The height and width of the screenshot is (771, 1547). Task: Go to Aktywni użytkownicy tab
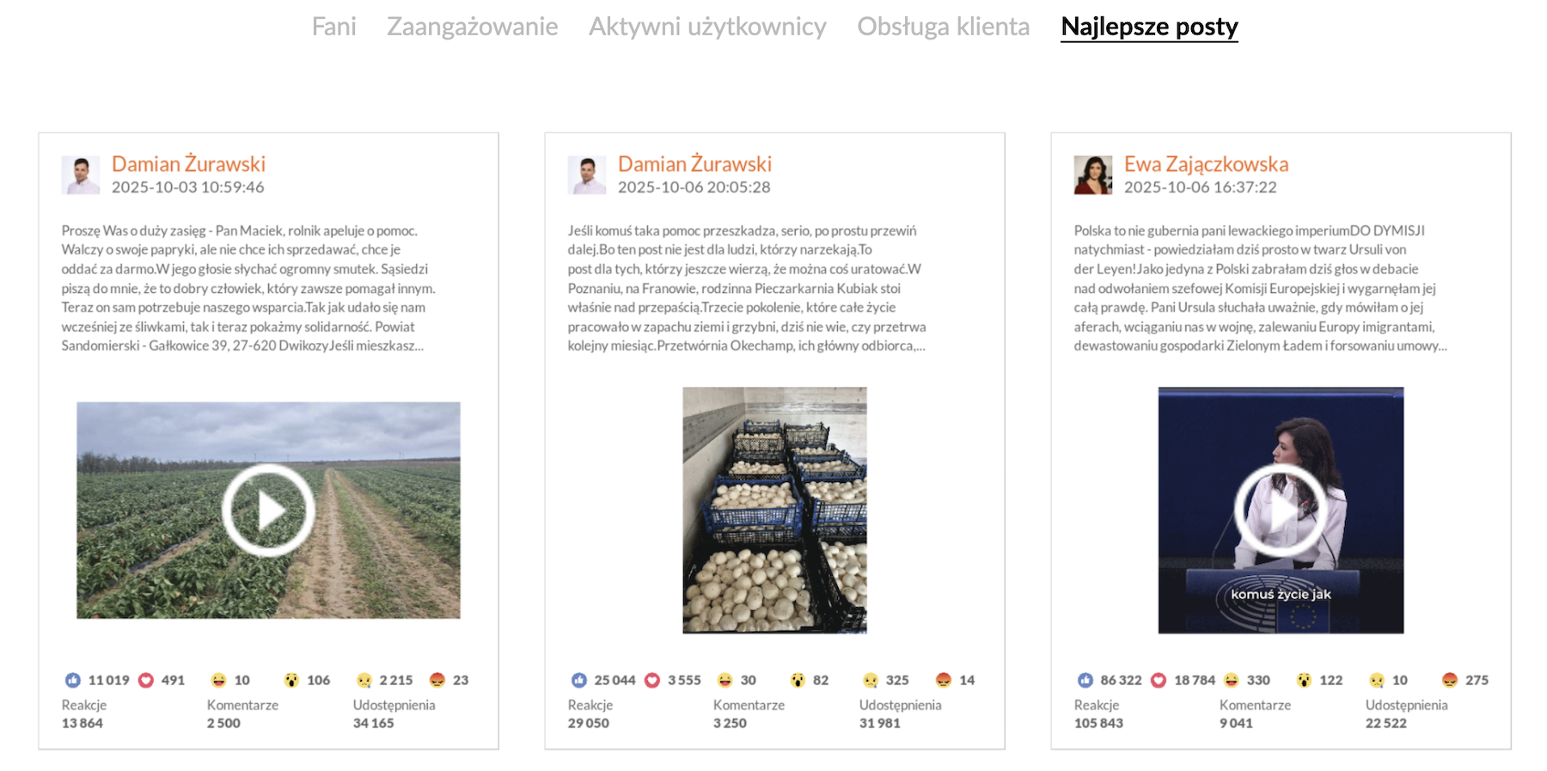(x=707, y=27)
